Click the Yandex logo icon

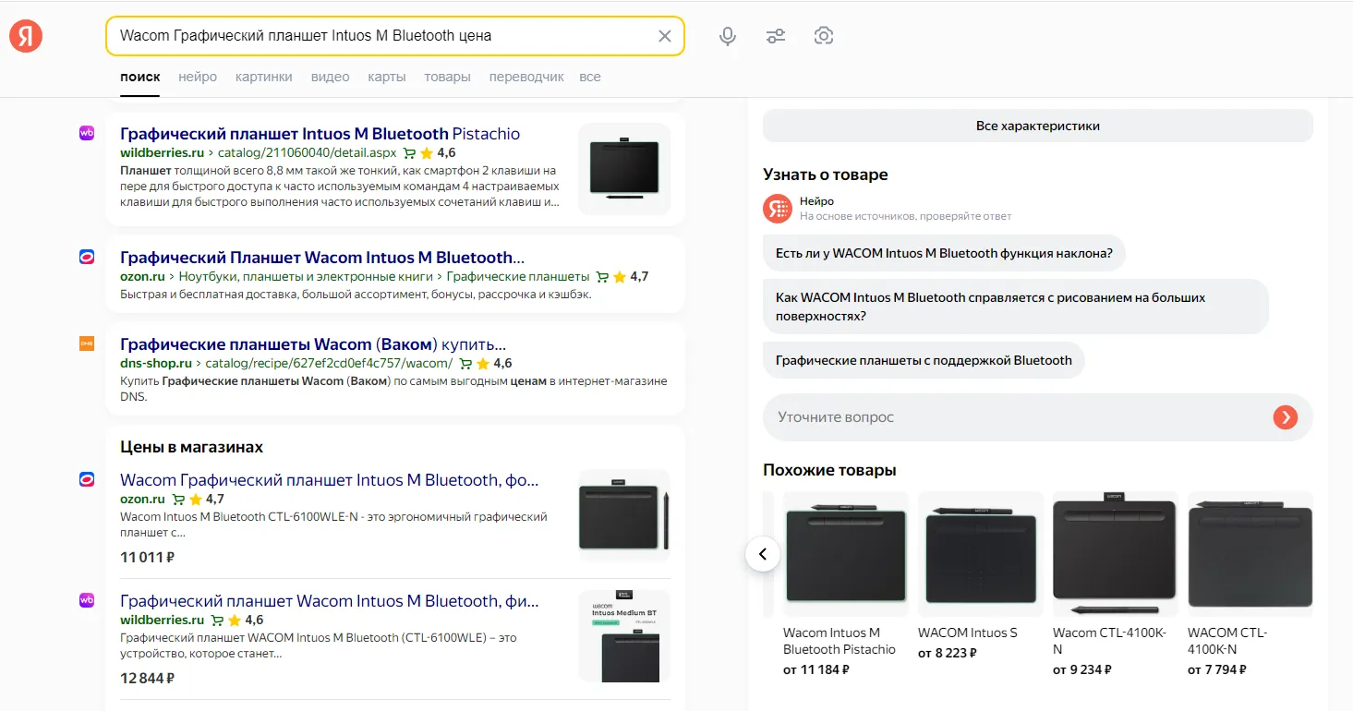tap(26, 36)
